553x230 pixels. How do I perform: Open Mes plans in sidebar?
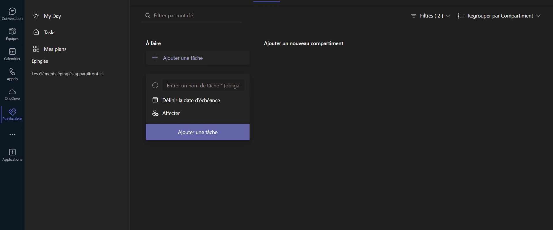click(x=55, y=49)
